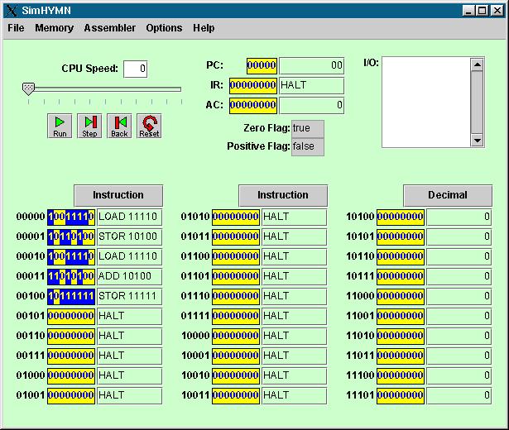The image size is (509, 430).
Task: Click the CPU Speed input field
Action: point(136,69)
